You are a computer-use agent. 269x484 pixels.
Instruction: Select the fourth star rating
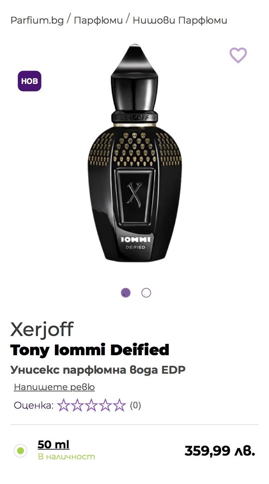tap(105, 405)
